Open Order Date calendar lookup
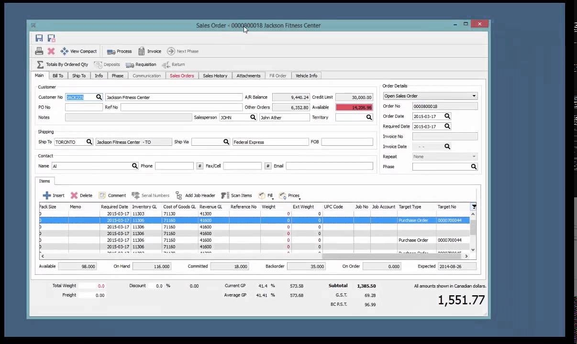 [x=447, y=116]
